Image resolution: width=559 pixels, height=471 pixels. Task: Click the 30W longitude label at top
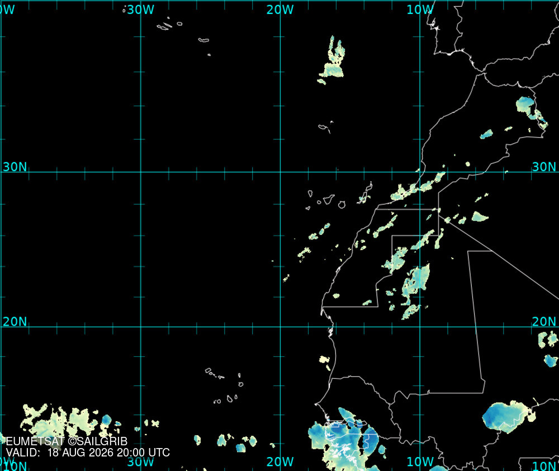[x=140, y=10]
